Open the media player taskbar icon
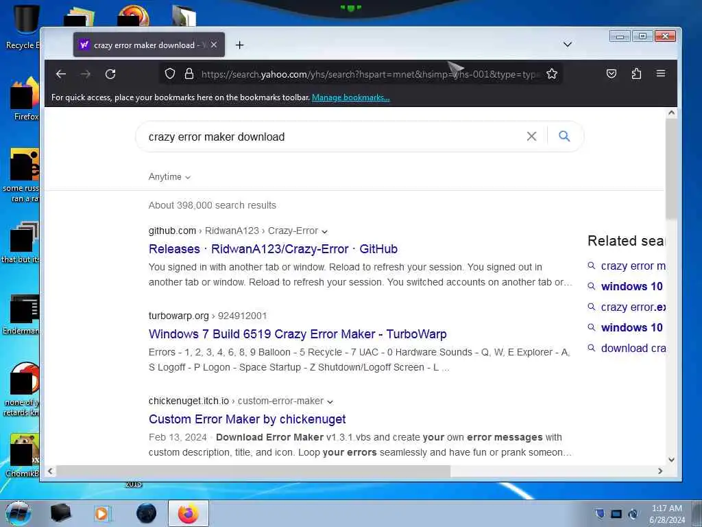This screenshot has width=702, height=527. tap(103, 513)
